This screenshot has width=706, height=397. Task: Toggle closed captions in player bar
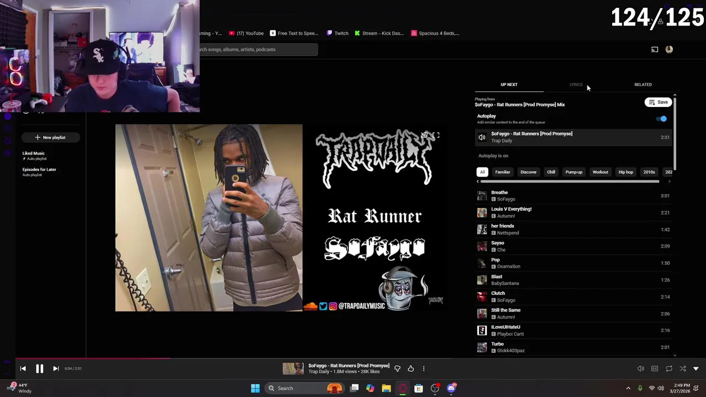click(x=655, y=368)
